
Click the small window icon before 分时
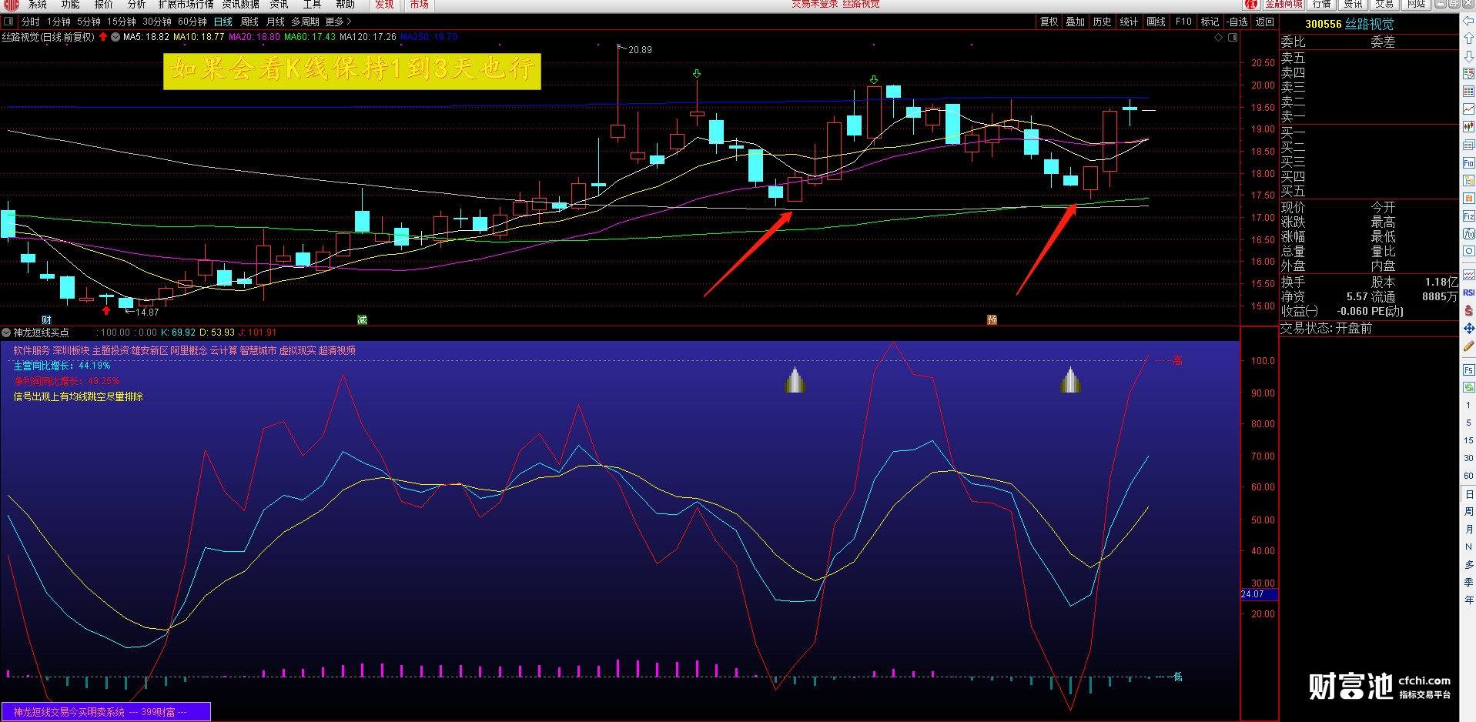coord(8,22)
